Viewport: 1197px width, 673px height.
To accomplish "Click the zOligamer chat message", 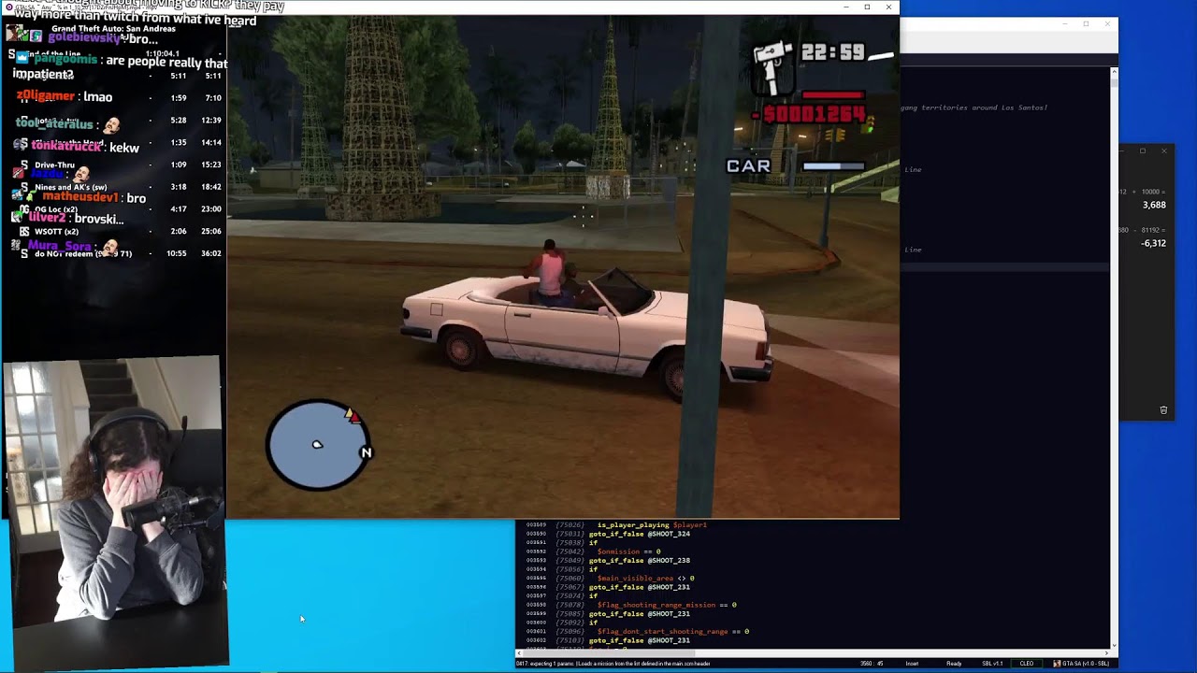I will point(65,96).
